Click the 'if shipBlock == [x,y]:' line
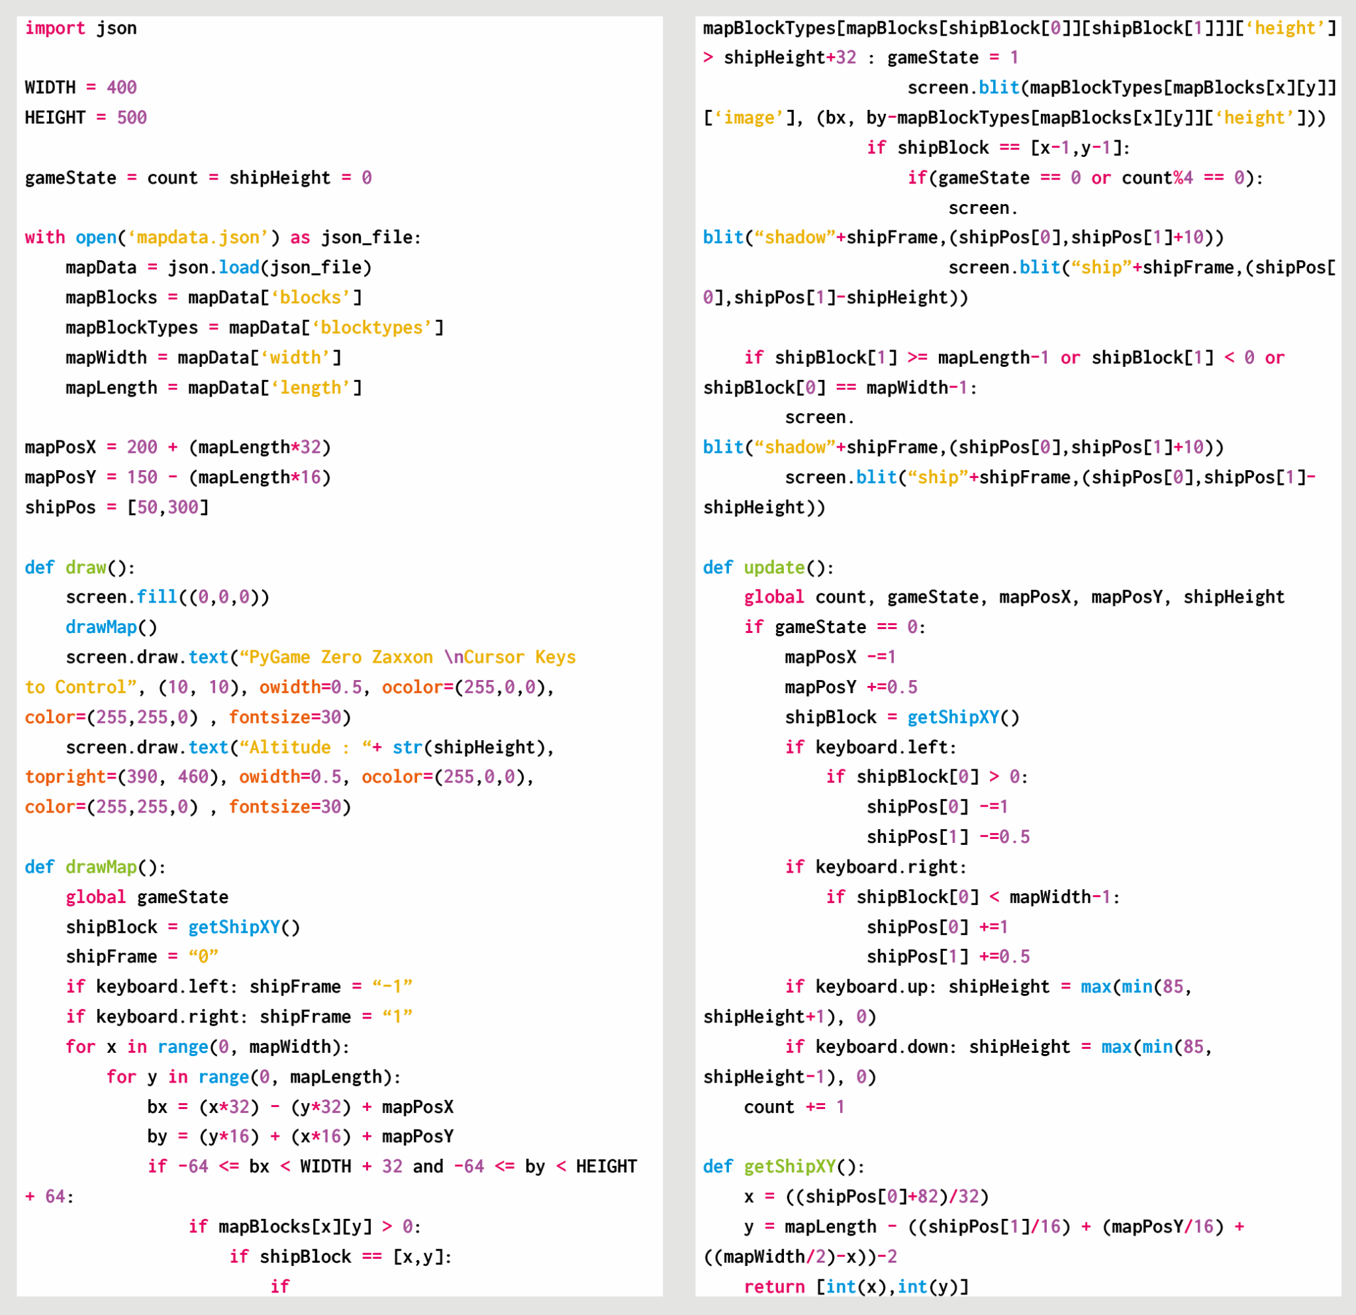 (x=340, y=1257)
